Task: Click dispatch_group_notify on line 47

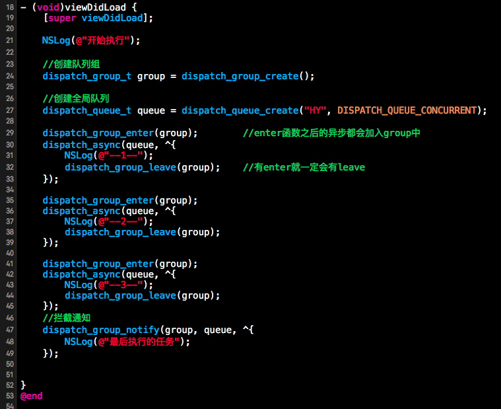Action: (101, 330)
